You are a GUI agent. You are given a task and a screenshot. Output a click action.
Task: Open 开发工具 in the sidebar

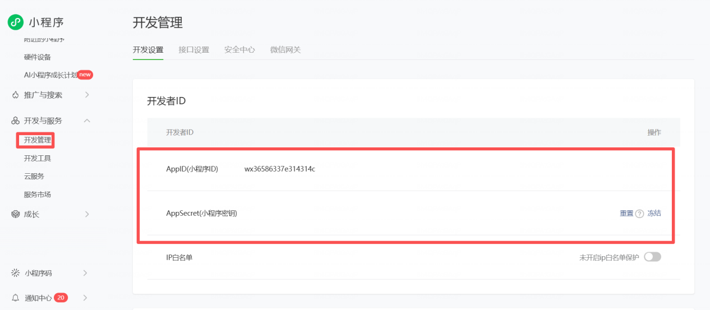click(x=38, y=159)
